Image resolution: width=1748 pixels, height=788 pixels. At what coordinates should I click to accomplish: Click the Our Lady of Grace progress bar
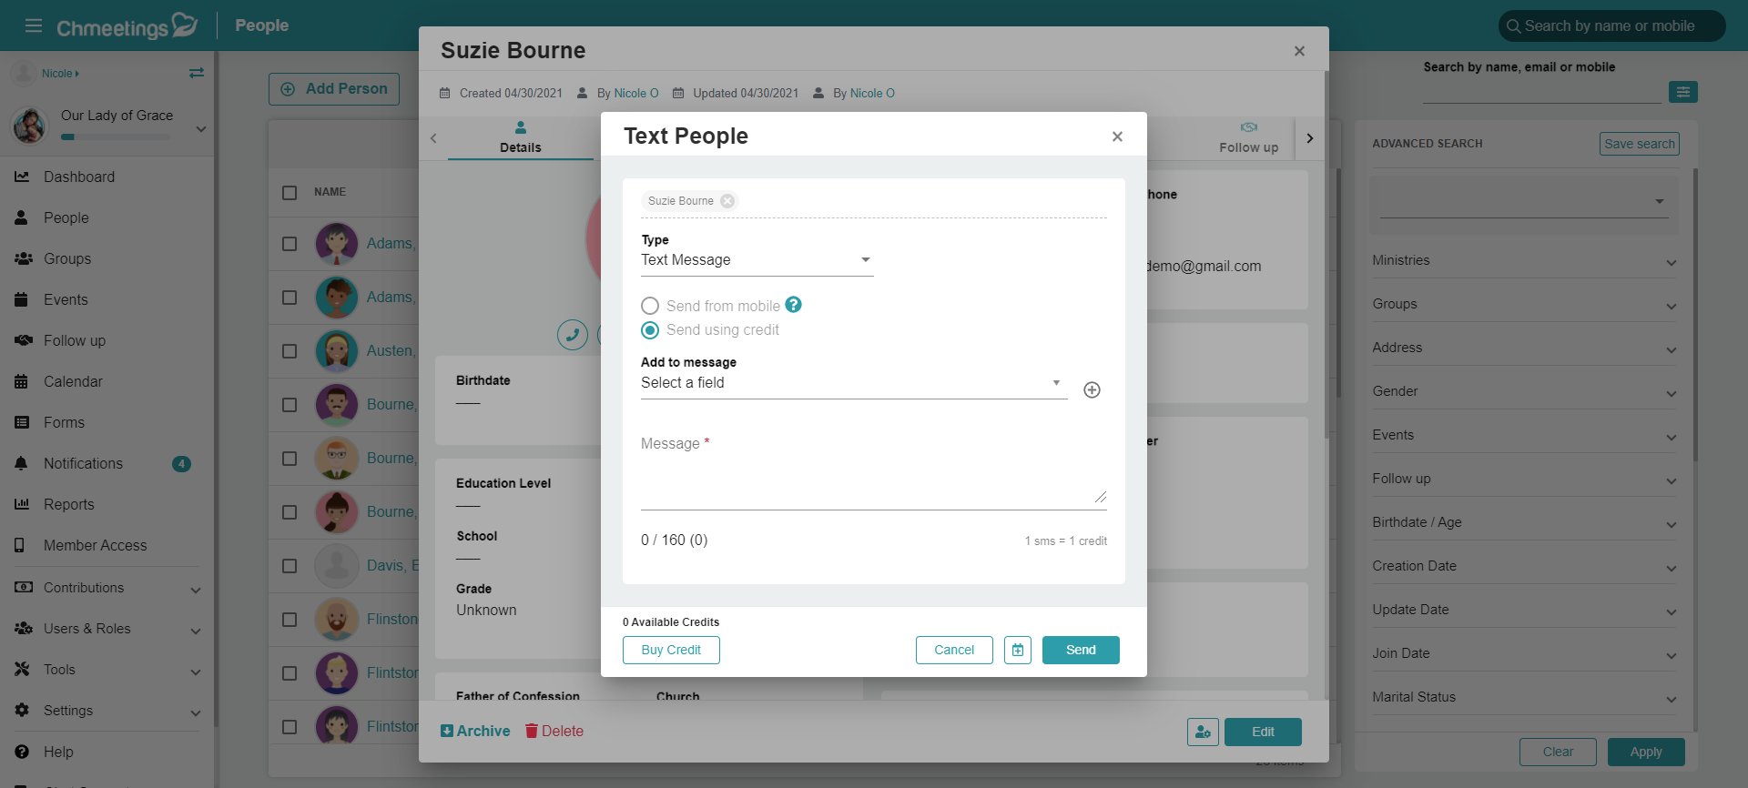(x=115, y=137)
